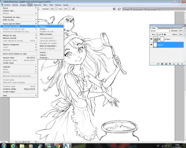Click Combinar visibles entry
The width and height of the screenshot is (186, 148).
(19, 89)
